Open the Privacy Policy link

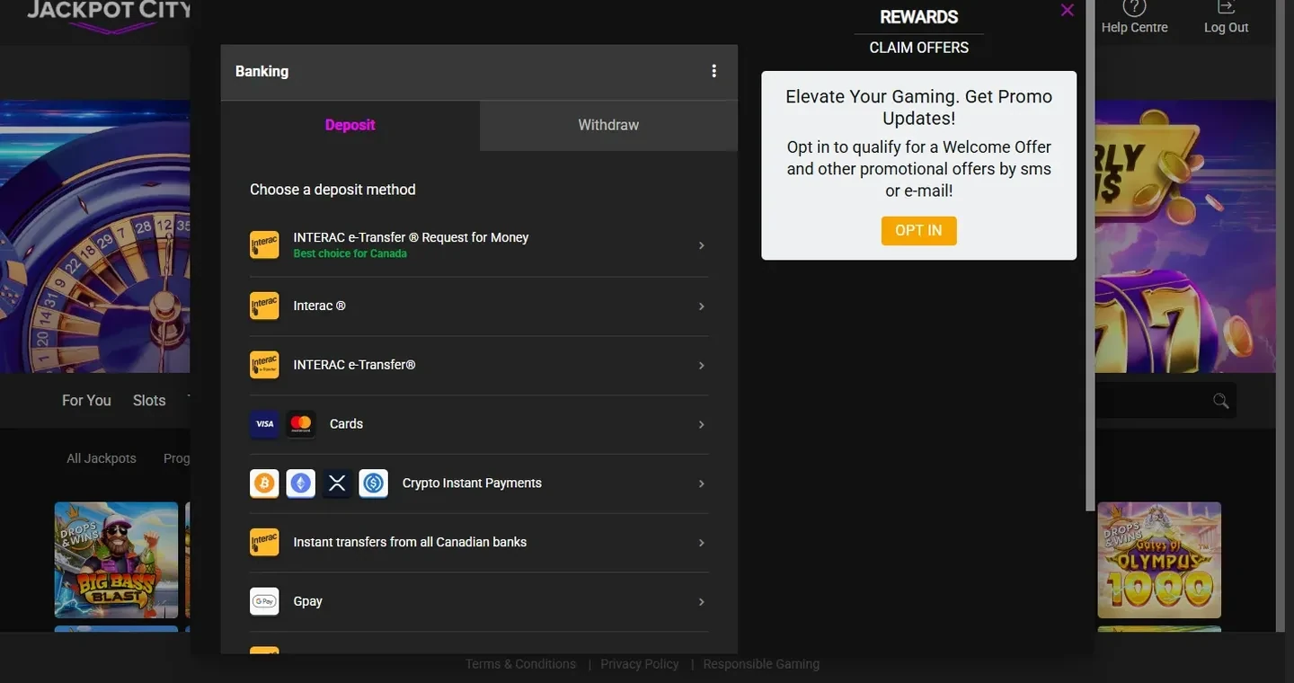click(x=640, y=664)
